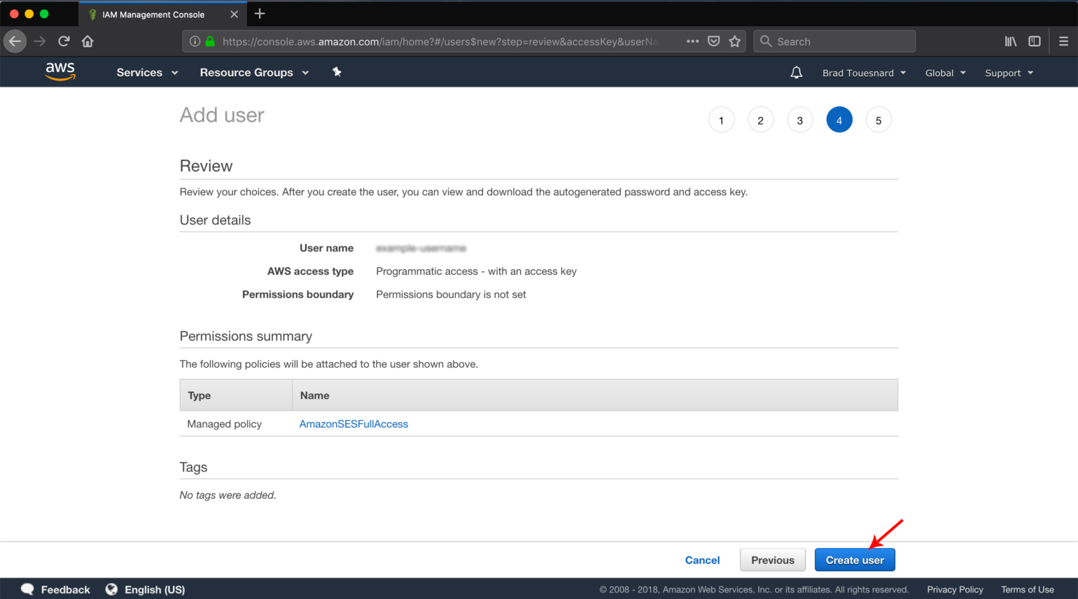The width and height of the screenshot is (1078, 599).
Task: Go to wizard step 2
Action: [x=760, y=120]
